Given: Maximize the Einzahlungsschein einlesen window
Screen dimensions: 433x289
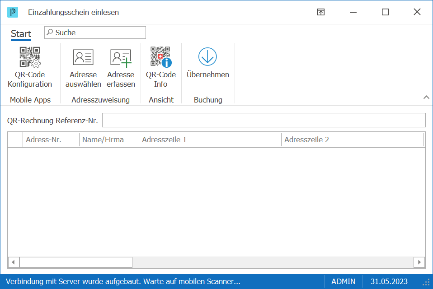Looking at the screenshot, I should 385,12.
